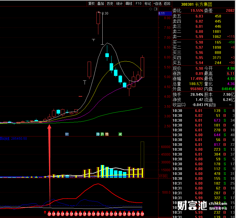The image size is (236, 218).
Task: Click the 跌 event marker
Action: (x=102, y=134)
